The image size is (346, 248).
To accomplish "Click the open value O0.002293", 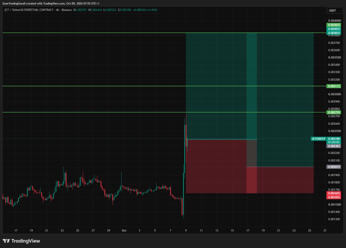I will coord(80,10).
